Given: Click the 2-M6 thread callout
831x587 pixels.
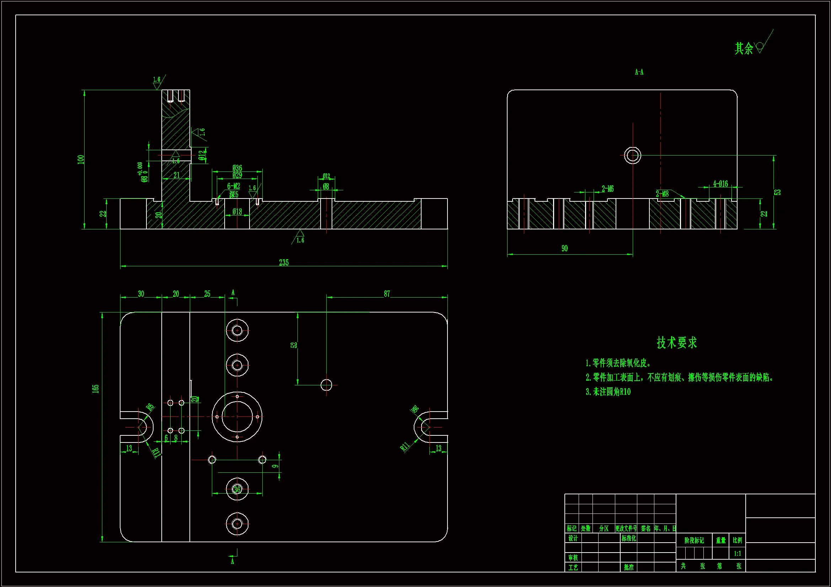Looking at the screenshot, I should coord(608,189).
